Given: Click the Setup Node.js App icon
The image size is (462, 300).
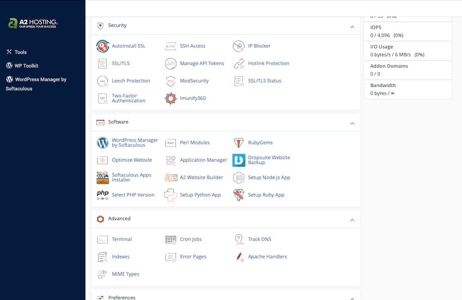Looking at the screenshot, I should coord(239,177).
